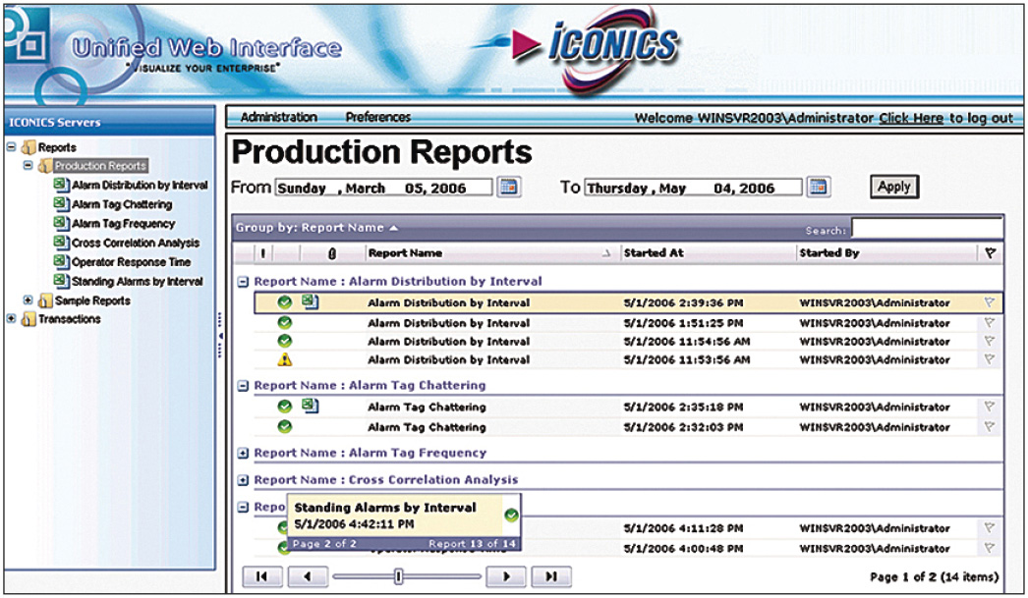
Task: Click the To date field
Action: pos(693,188)
